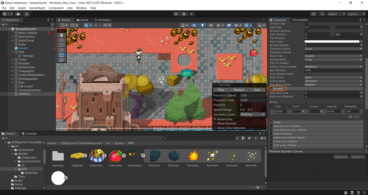The image size is (368, 195).
Task: Select the Move tool in the Scene view
Action: pos(61,40)
